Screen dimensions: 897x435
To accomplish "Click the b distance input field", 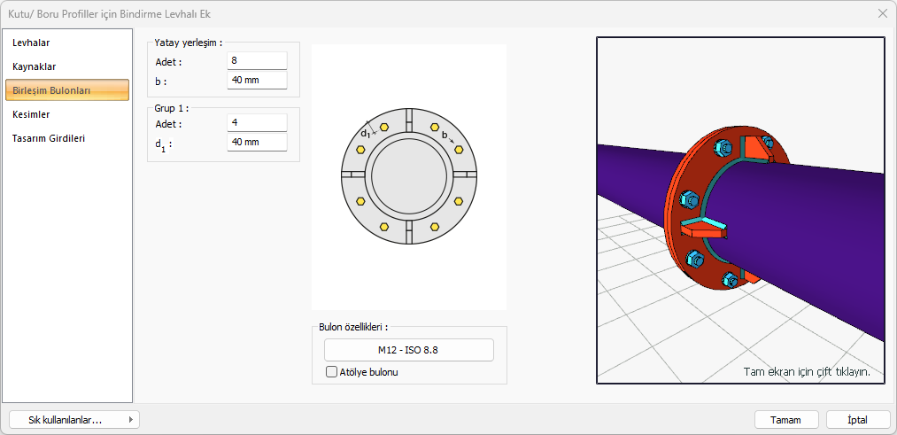I will (257, 81).
